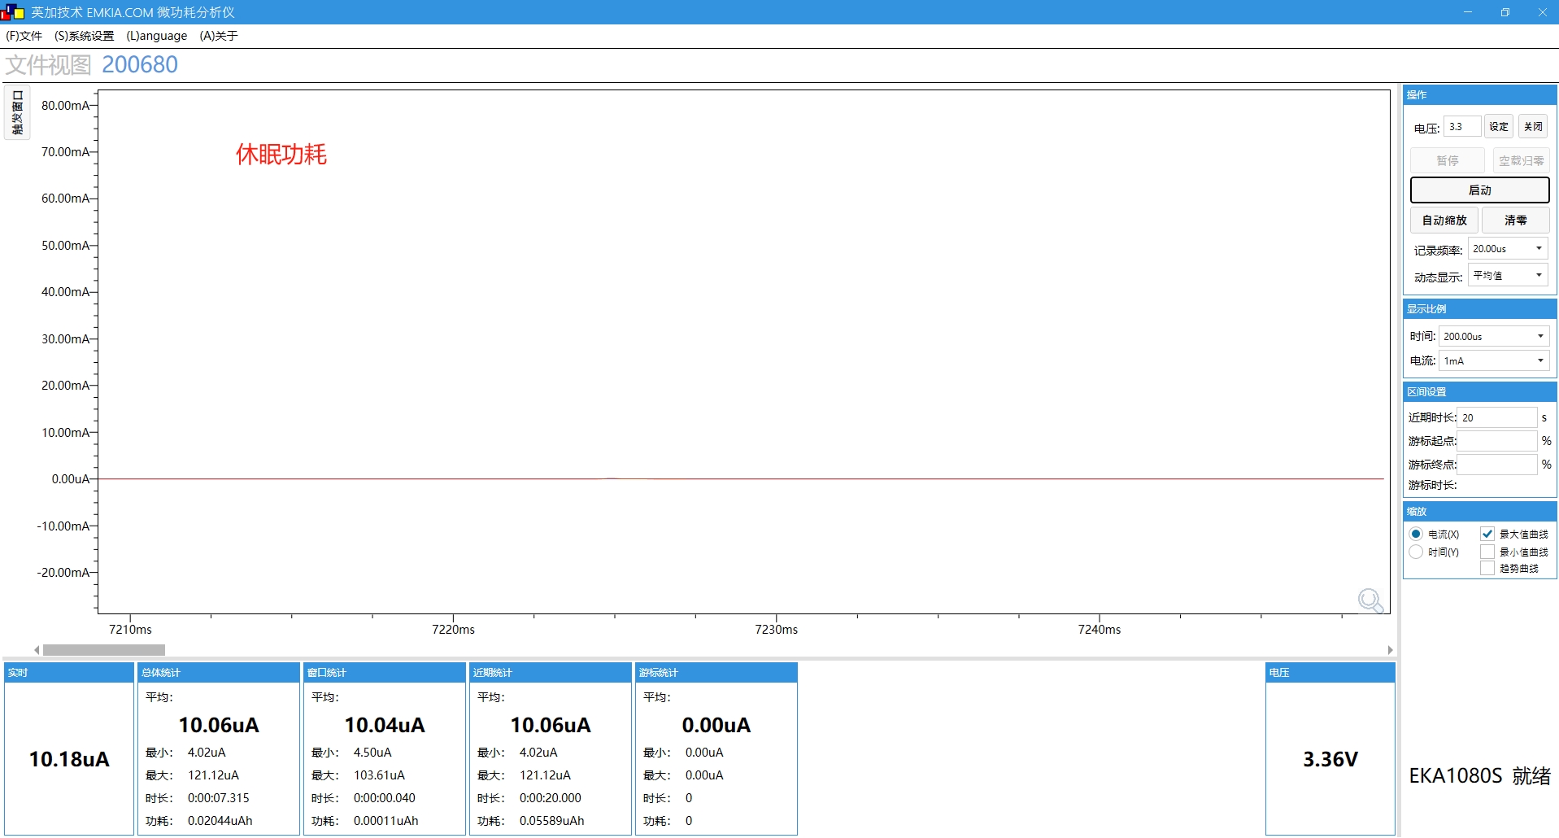The image size is (1559, 838).
Task: Click the 自动缩放 auto-scale button
Action: tap(1444, 220)
